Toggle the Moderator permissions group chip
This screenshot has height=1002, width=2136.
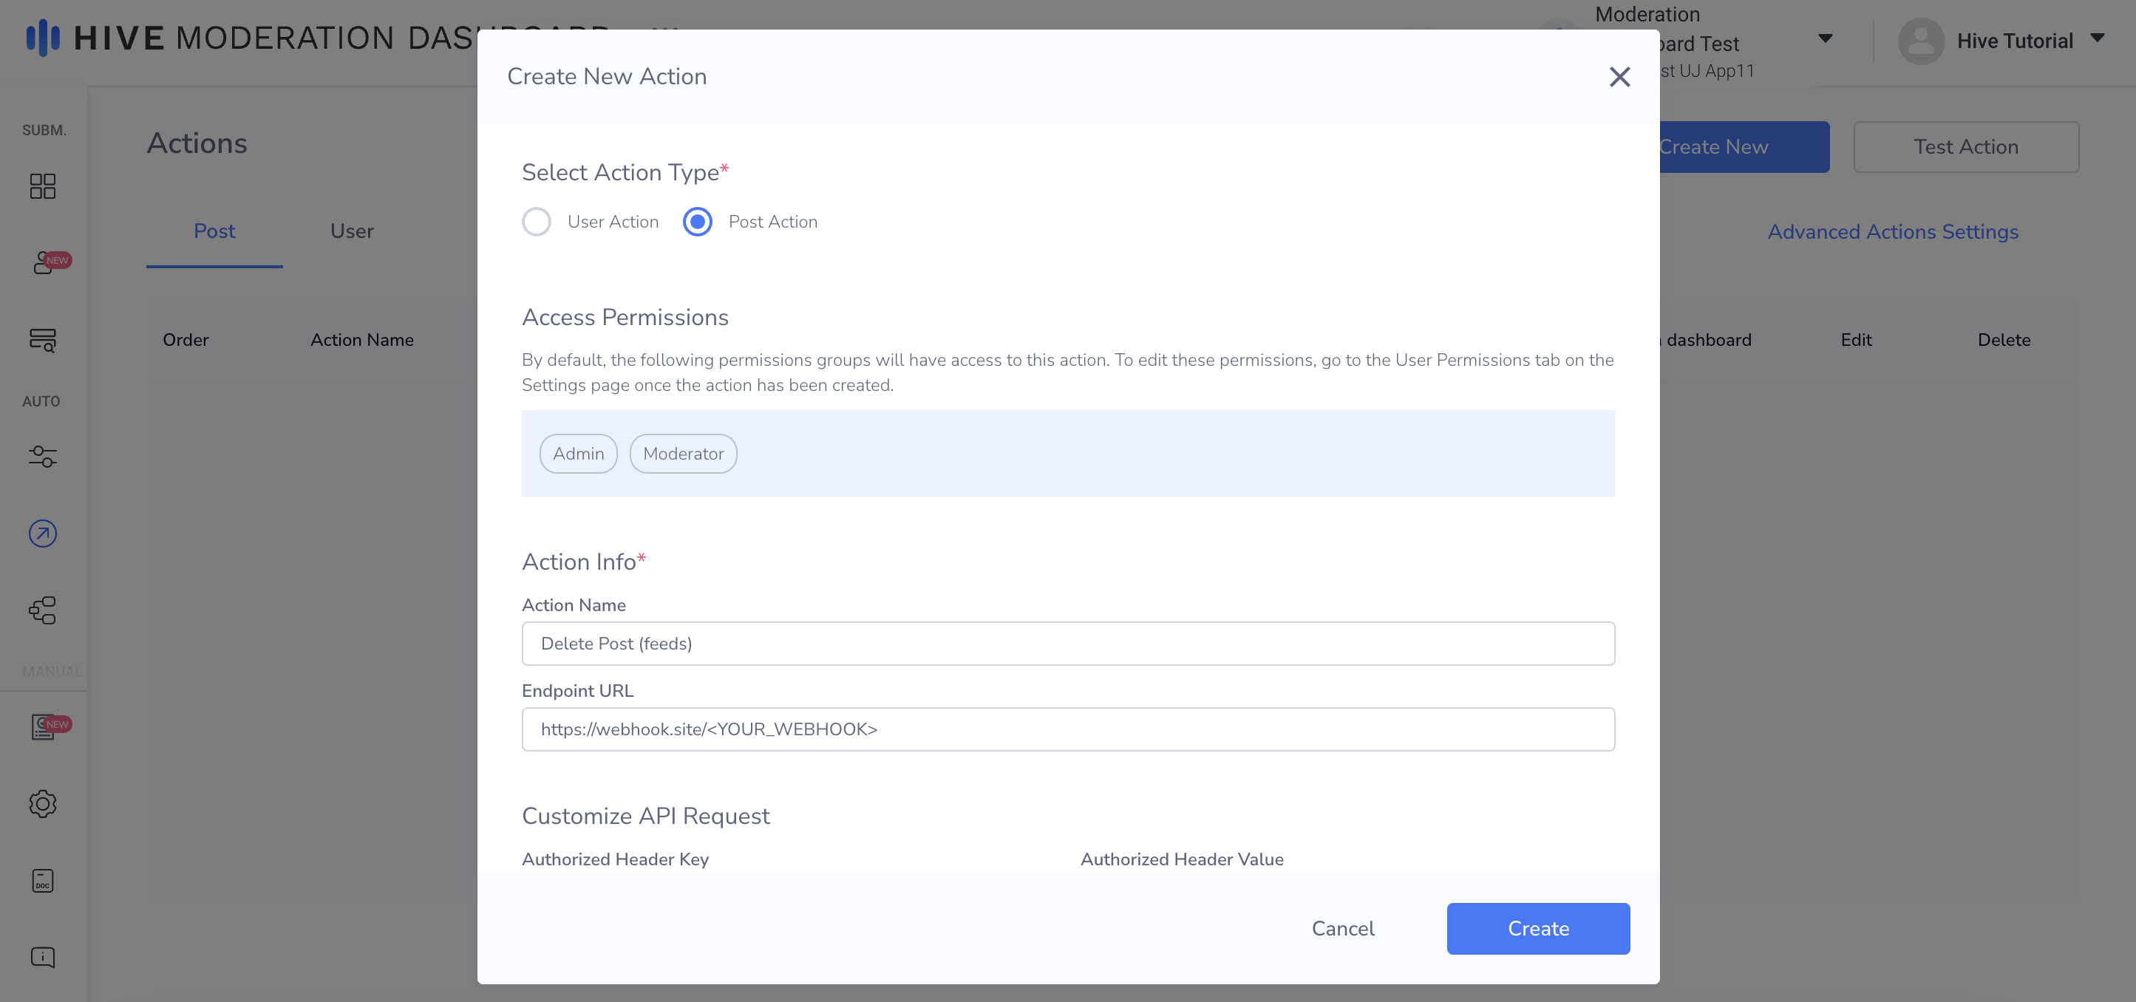click(683, 454)
